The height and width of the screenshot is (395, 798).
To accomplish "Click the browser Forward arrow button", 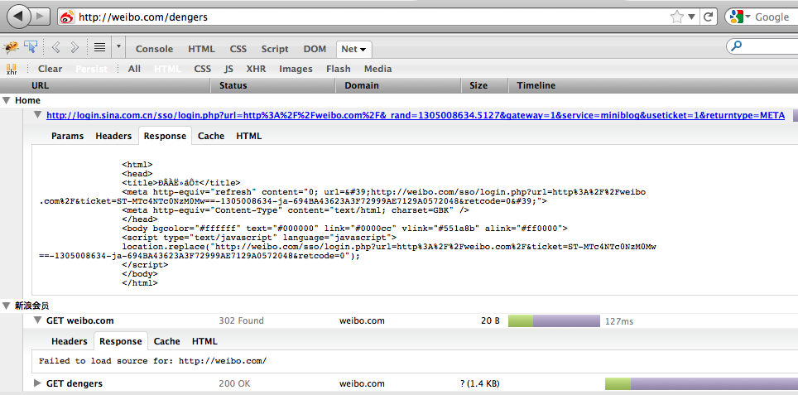I will [41, 16].
